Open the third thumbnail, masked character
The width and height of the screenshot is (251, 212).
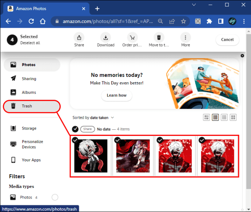click(x=175, y=156)
